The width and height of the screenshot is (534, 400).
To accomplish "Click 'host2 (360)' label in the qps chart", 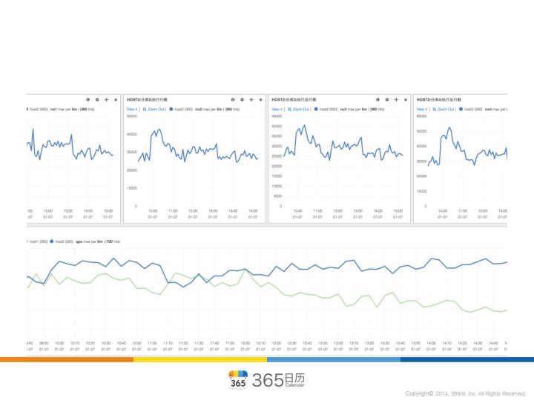I will (x=64, y=241).
